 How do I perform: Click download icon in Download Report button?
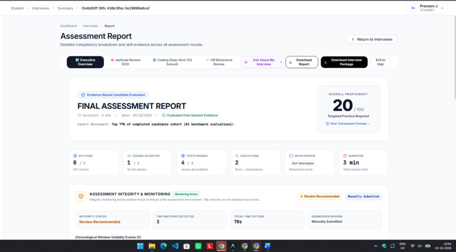(x=291, y=62)
